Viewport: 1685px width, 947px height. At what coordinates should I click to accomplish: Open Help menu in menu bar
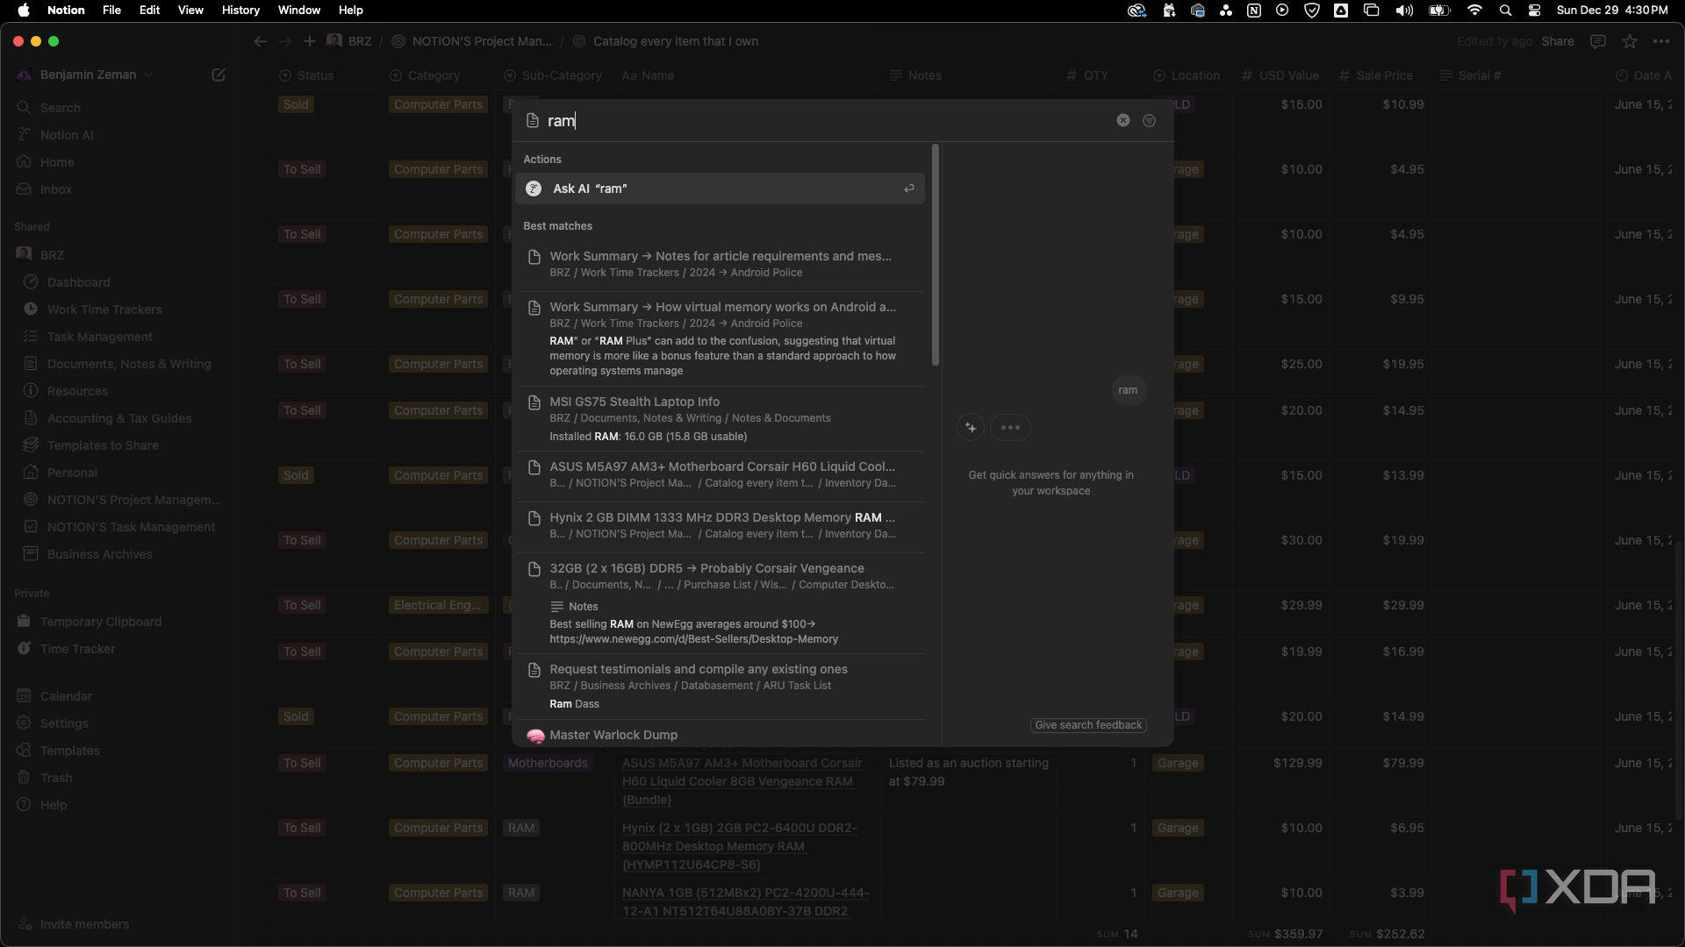pyautogui.click(x=351, y=10)
